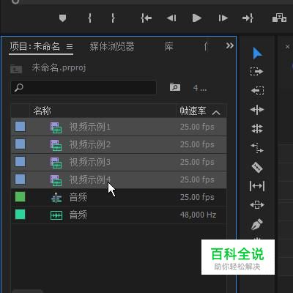Screen dimensions: 293x293
Task: Click blue label swatch of 视频示例2
Action: (20, 144)
